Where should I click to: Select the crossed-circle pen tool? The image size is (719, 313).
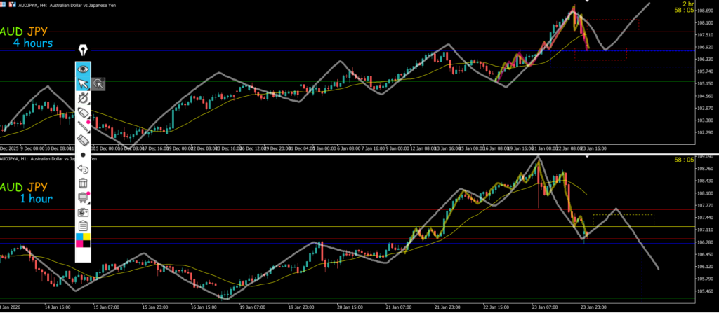[x=83, y=99]
